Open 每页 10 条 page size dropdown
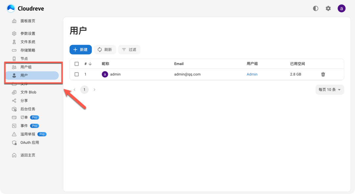The image size is (355, 194). [329, 90]
